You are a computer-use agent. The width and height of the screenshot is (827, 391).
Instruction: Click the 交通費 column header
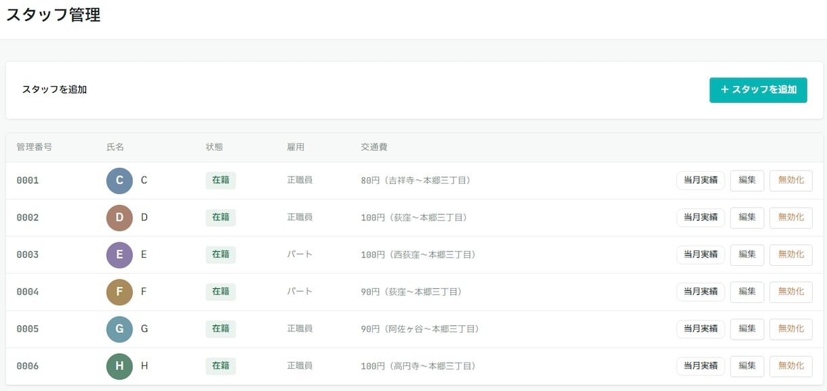point(374,147)
